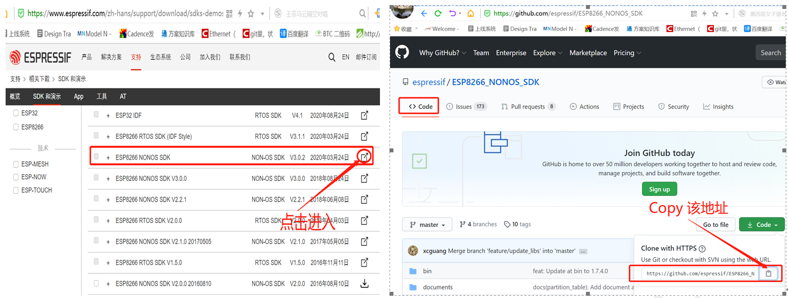Click bin folder icon in file list
Viewport: 788px width, 298px height.
click(x=413, y=271)
